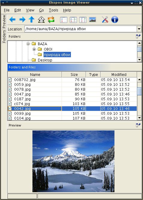143x200 pixels.
Task: Open the home folder icon
Action: 41,20
